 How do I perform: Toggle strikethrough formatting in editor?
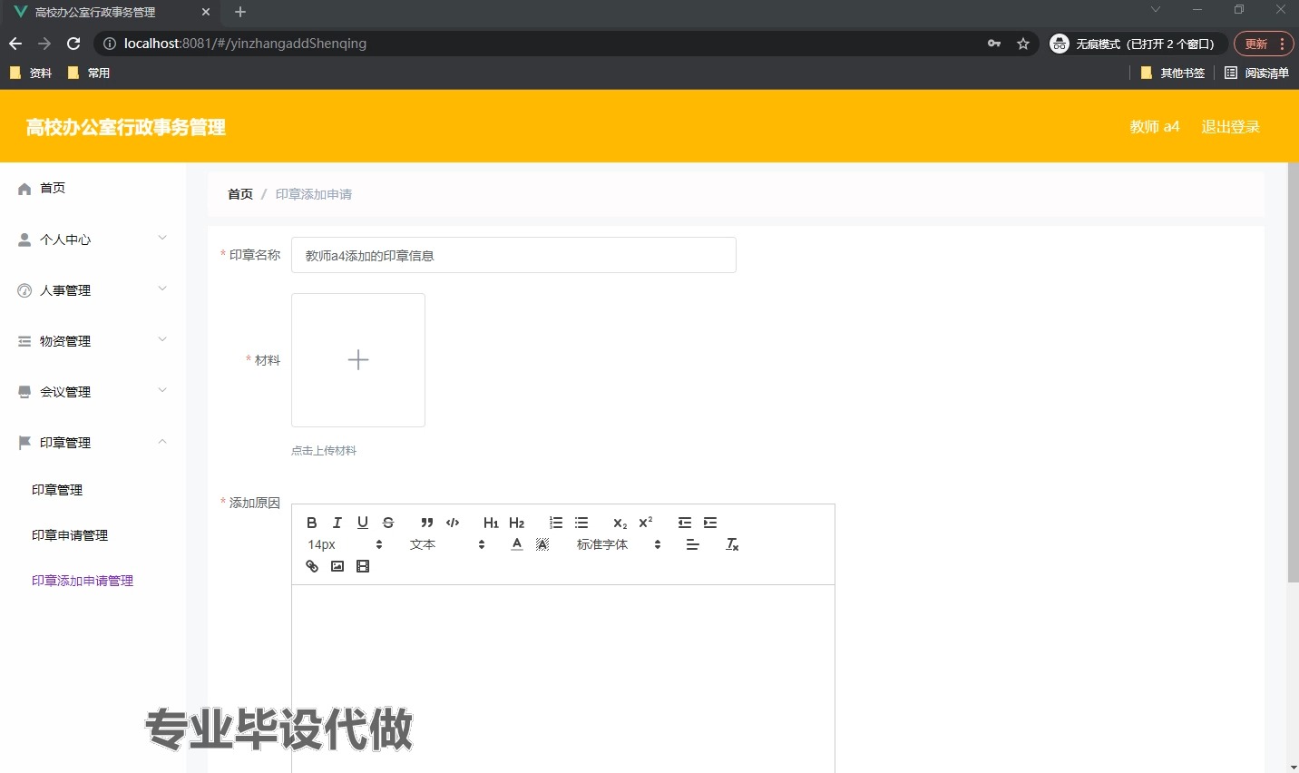(388, 523)
